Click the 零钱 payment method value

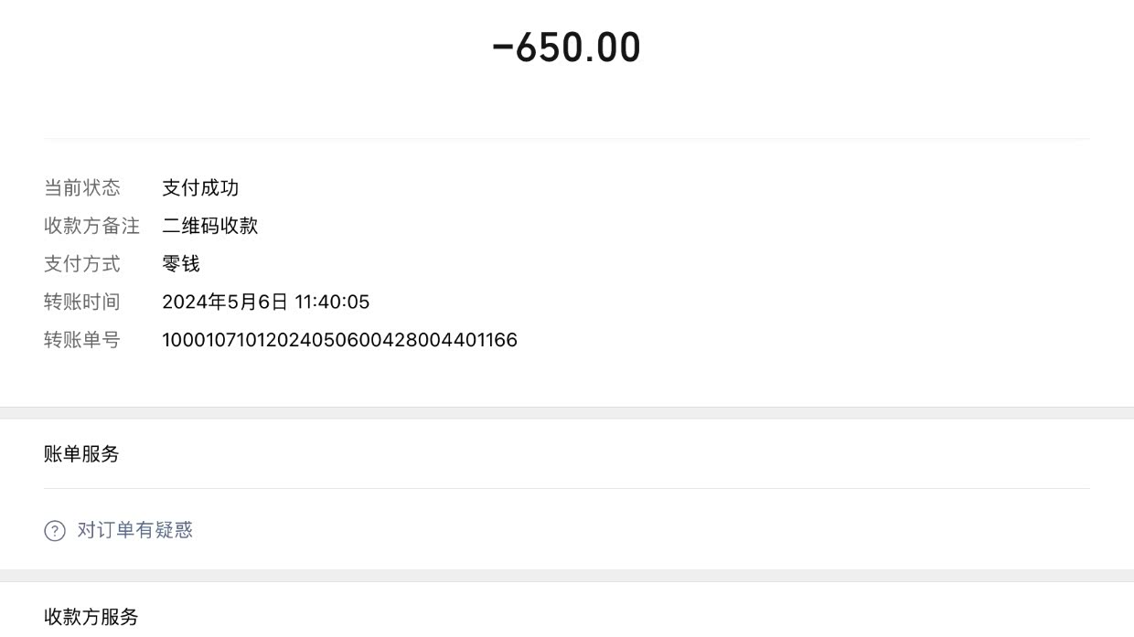(181, 264)
